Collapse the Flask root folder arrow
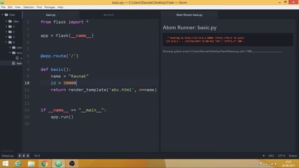 pos(2,14)
